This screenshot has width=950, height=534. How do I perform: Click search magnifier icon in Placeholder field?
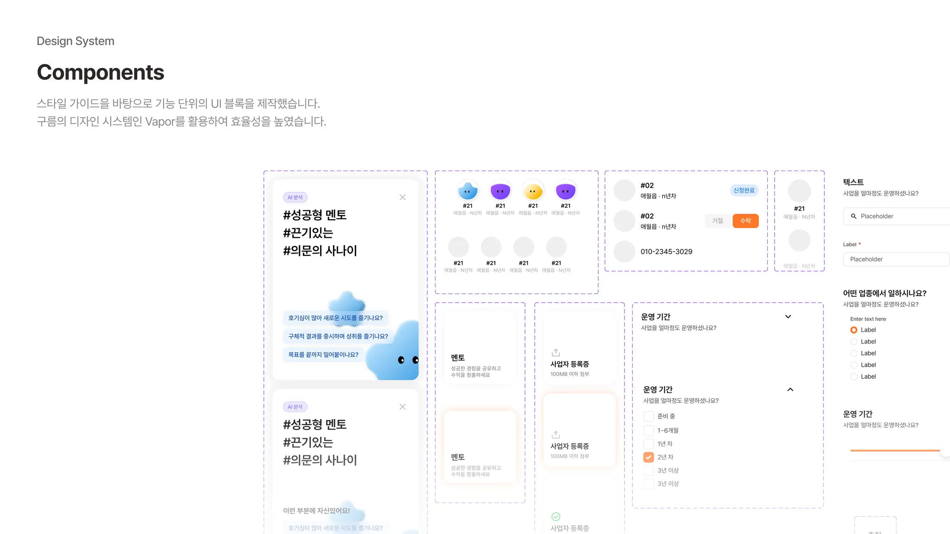[854, 216]
